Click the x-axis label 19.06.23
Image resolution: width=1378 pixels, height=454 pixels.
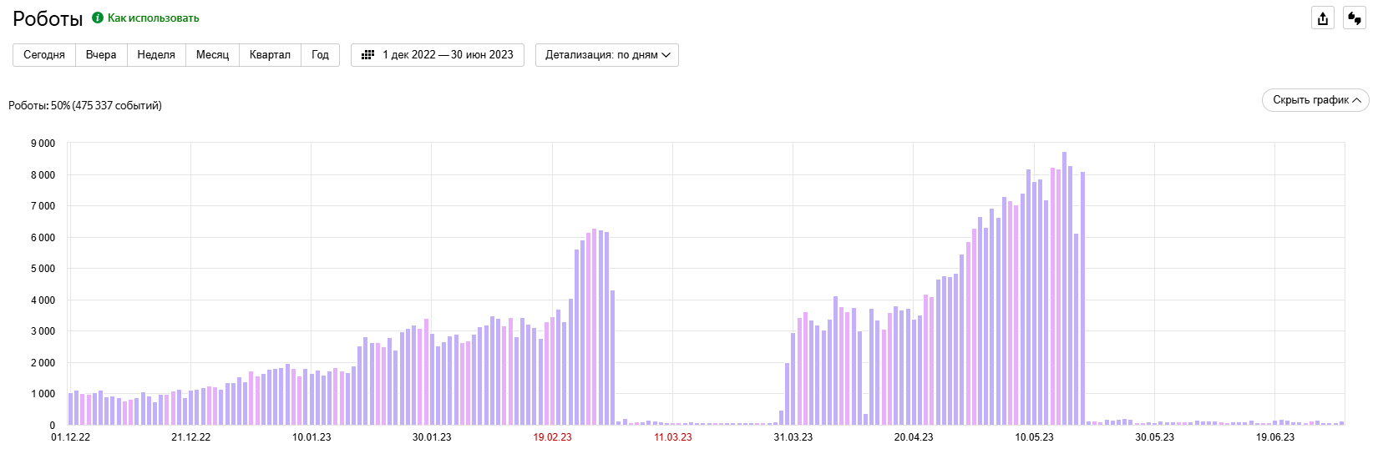pos(1275,437)
